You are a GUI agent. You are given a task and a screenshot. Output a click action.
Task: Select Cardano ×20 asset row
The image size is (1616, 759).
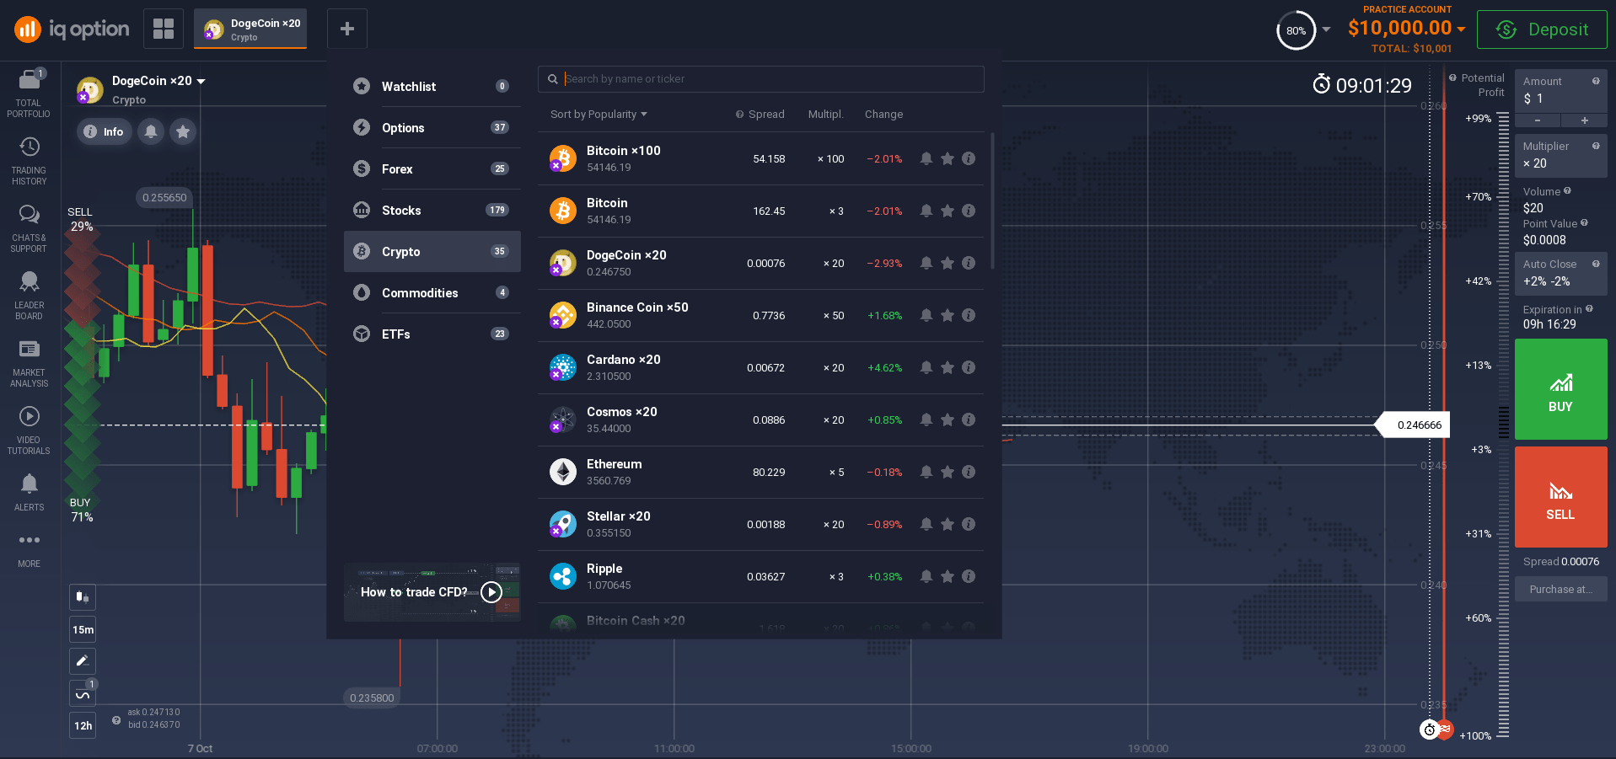click(x=760, y=367)
